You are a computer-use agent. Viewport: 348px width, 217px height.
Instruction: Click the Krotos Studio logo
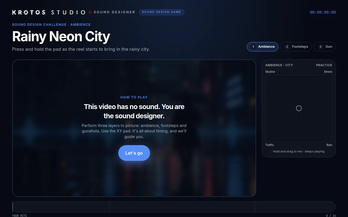point(49,12)
